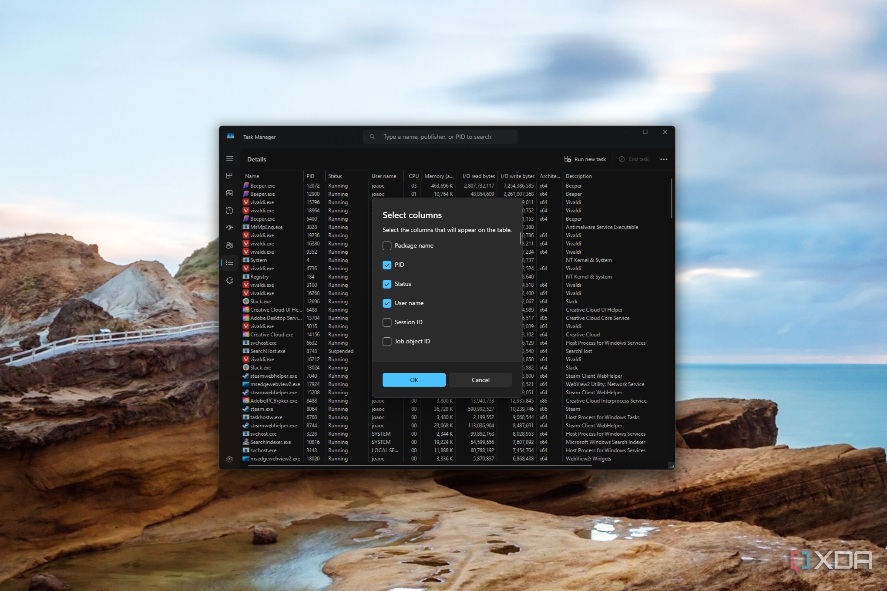Select the Details page icon
Viewport: 887px width, 591px height.
[229, 263]
